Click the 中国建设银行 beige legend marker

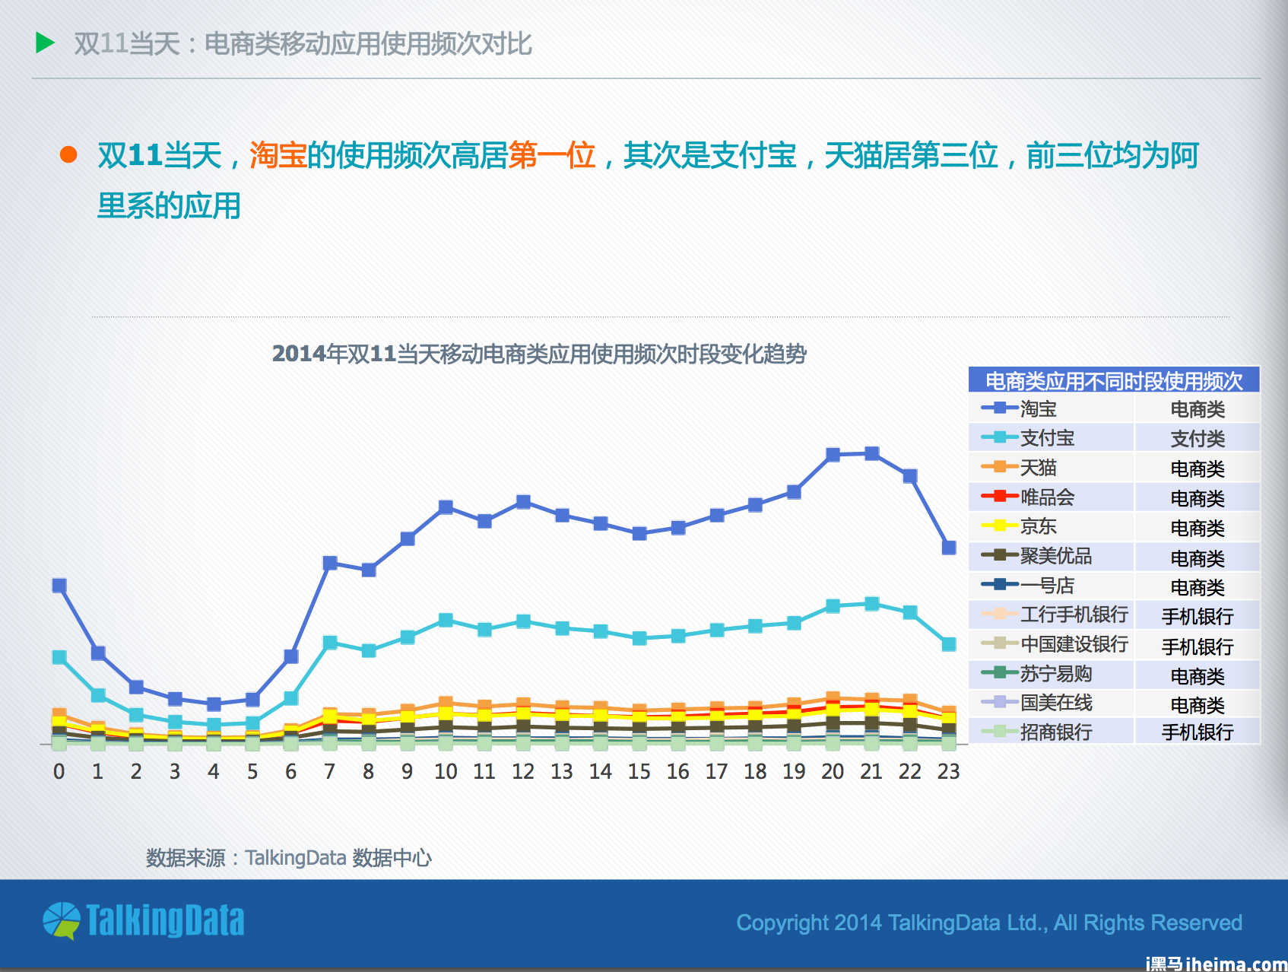[x=1000, y=643]
